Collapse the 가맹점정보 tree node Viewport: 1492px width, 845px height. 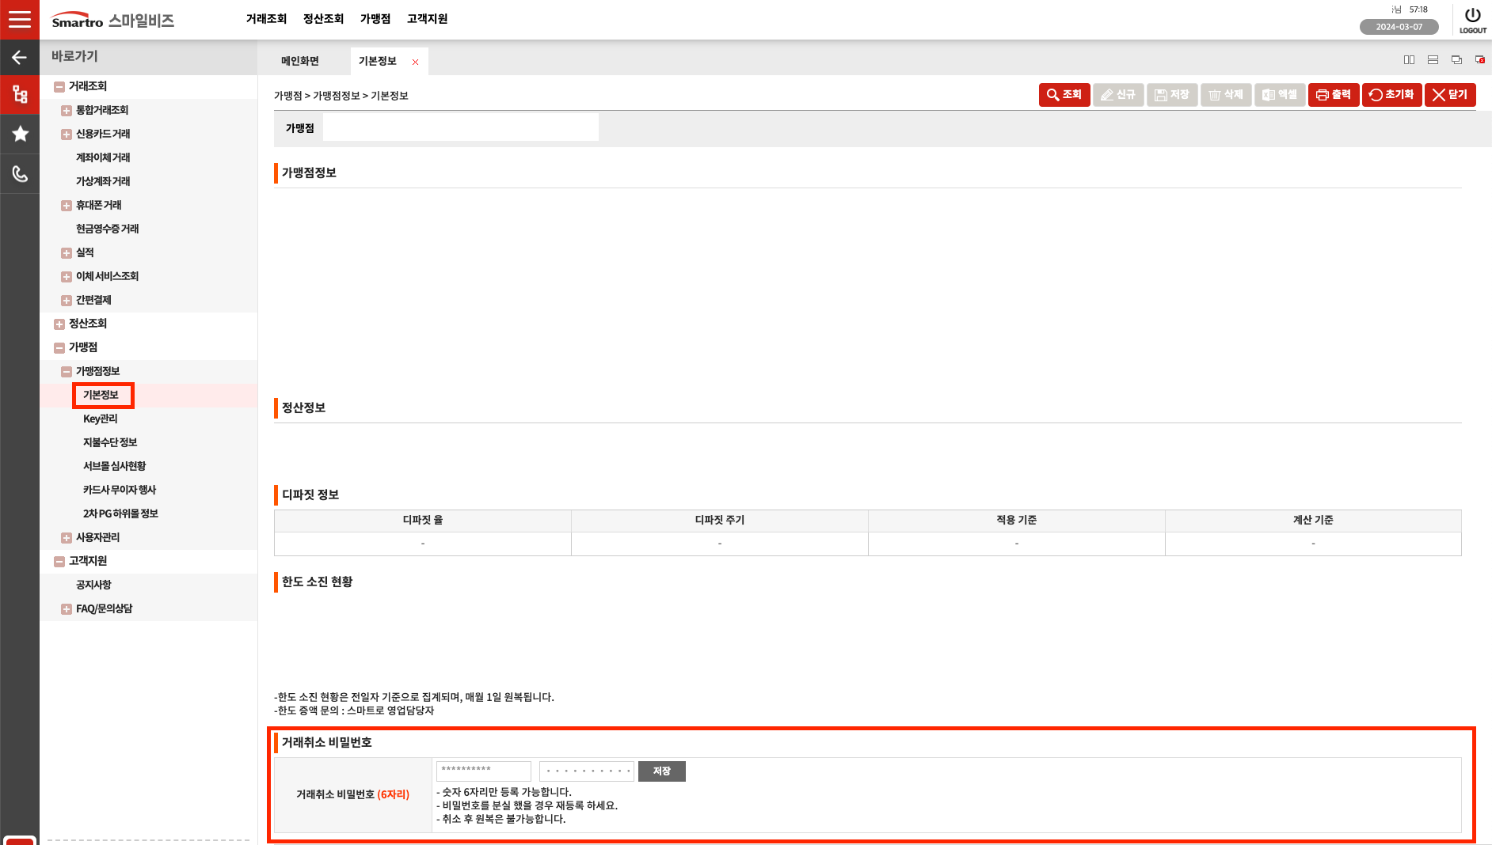click(67, 372)
